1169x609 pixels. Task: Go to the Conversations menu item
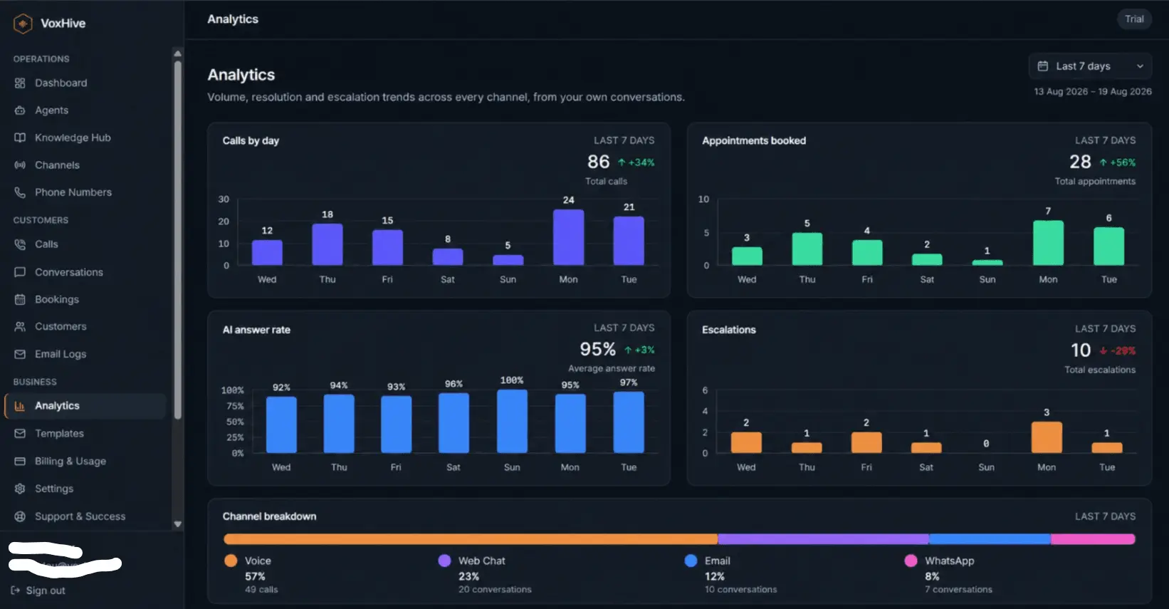coord(85,272)
